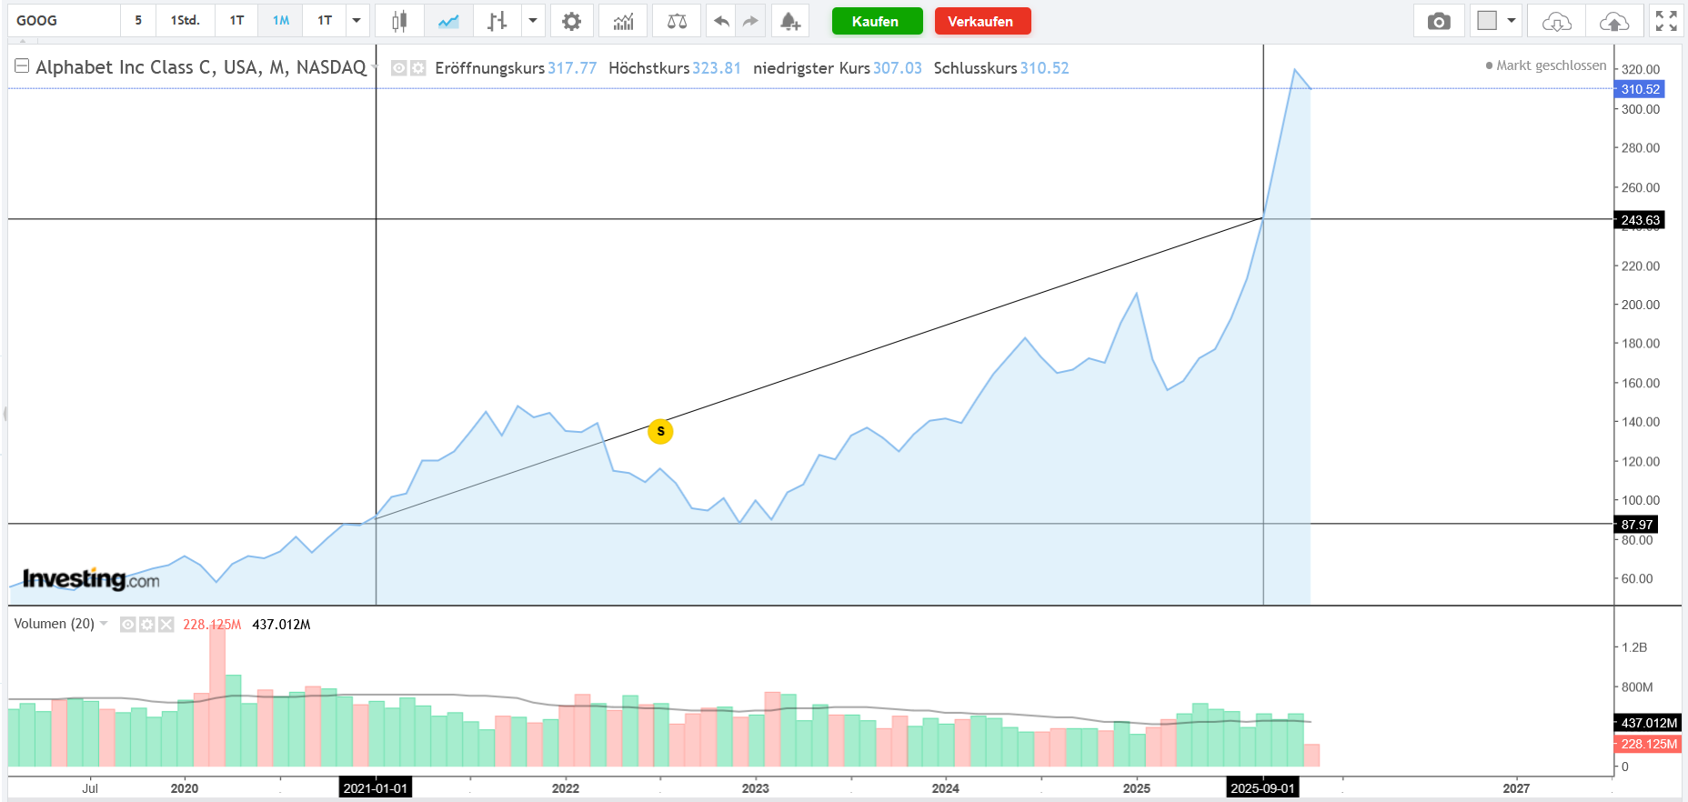Expand the Volumen (20) indicator dropdown
This screenshot has height=802, width=1688.
coord(104,624)
